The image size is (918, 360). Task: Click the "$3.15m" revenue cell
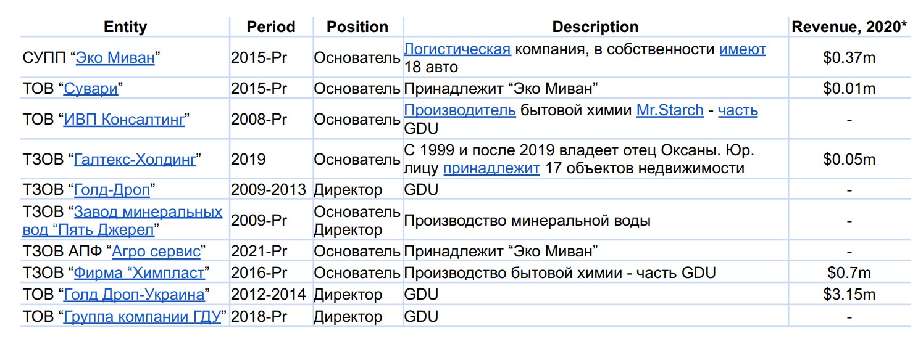click(849, 295)
